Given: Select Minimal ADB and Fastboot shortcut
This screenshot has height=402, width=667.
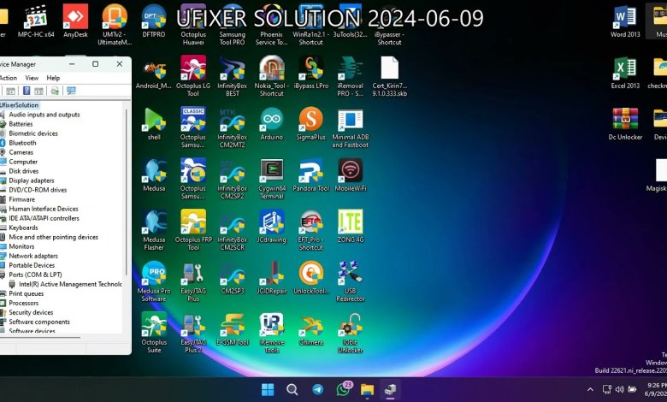Looking at the screenshot, I should coord(350,127).
